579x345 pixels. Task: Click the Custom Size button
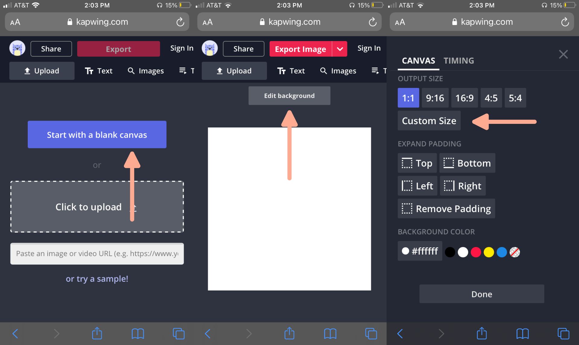pos(429,121)
